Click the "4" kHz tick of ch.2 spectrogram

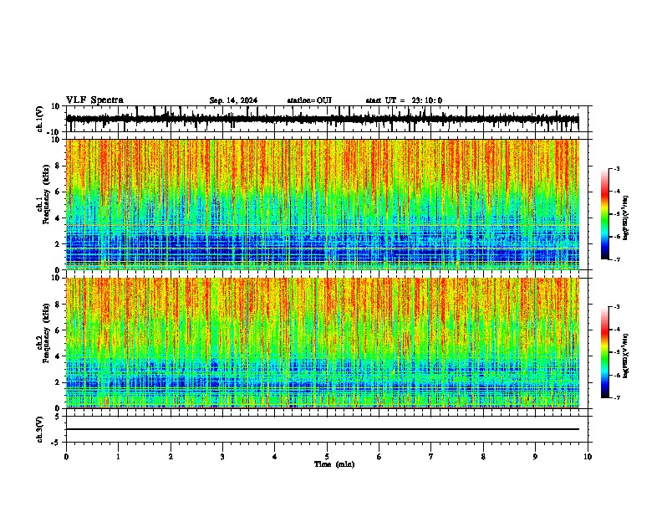58,356
